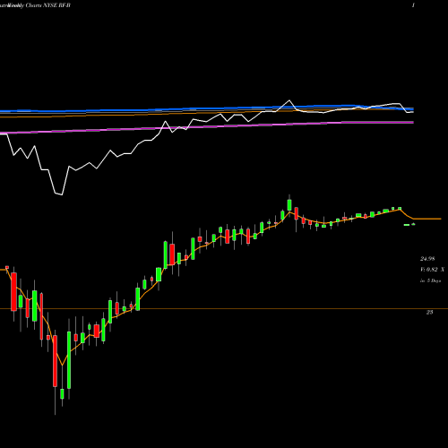The image size is (448, 448).
Task: Click the 'V: 0.82 X' volume text
Action: [432, 270]
